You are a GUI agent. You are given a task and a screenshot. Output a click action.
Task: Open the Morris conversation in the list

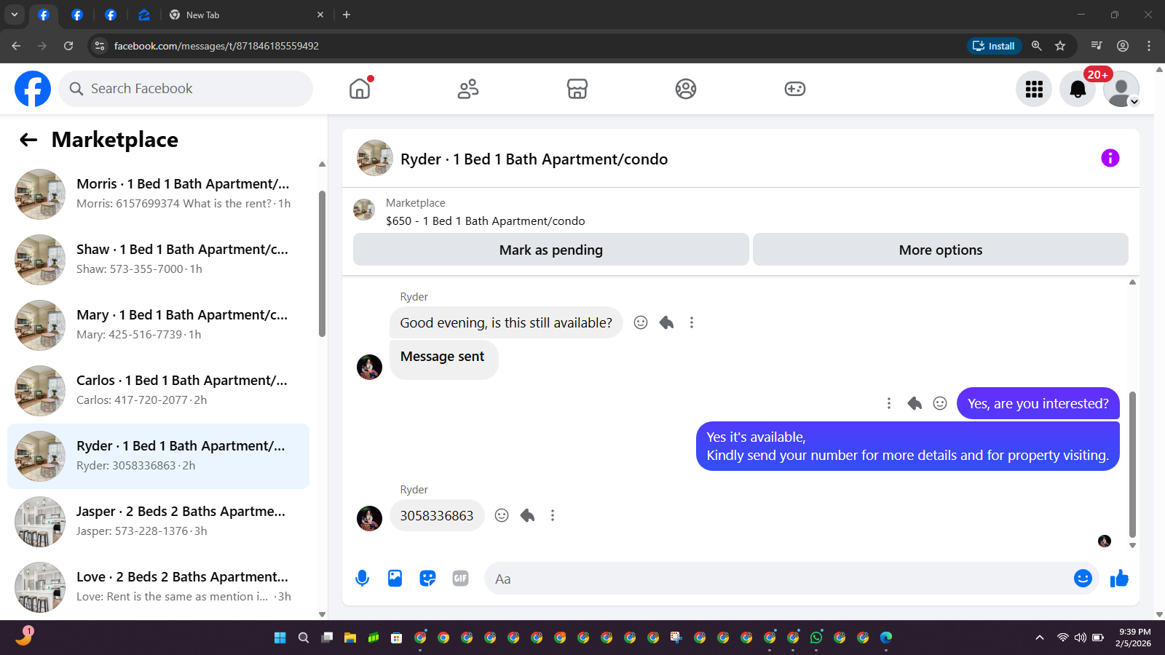tap(158, 194)
